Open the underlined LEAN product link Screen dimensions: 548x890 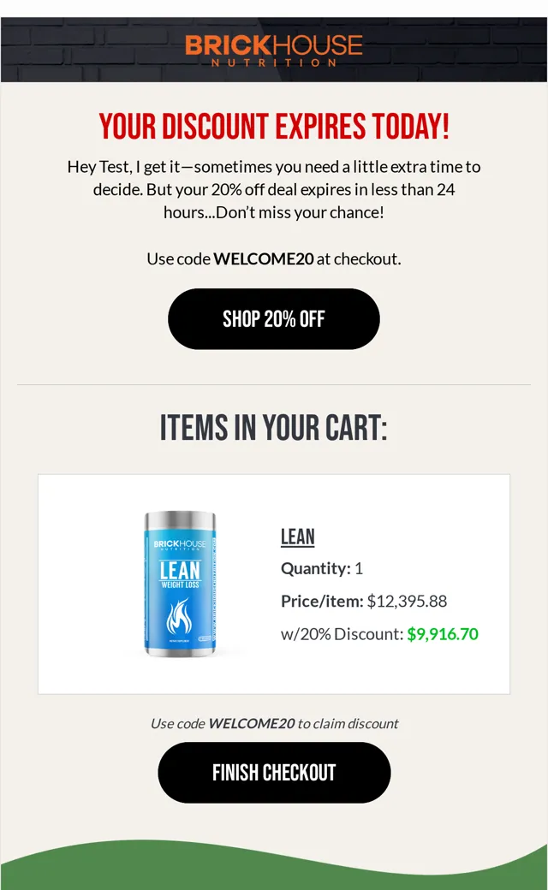coord(298,537)
